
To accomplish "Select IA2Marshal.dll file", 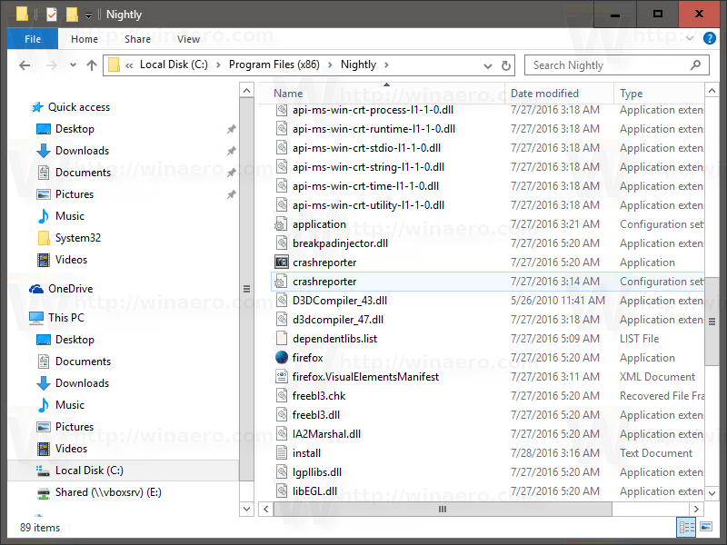I will coord(326,434).
